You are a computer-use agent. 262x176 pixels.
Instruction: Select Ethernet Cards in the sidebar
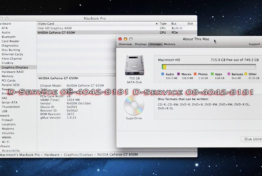pos(12,54)
